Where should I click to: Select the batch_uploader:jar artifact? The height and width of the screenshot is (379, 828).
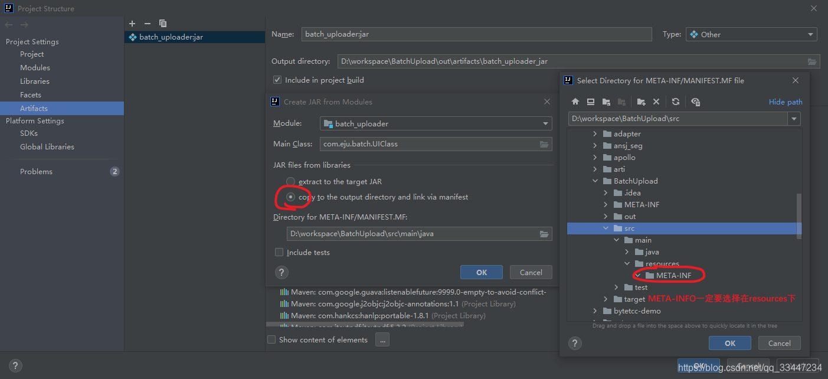[x=195, y=37]
